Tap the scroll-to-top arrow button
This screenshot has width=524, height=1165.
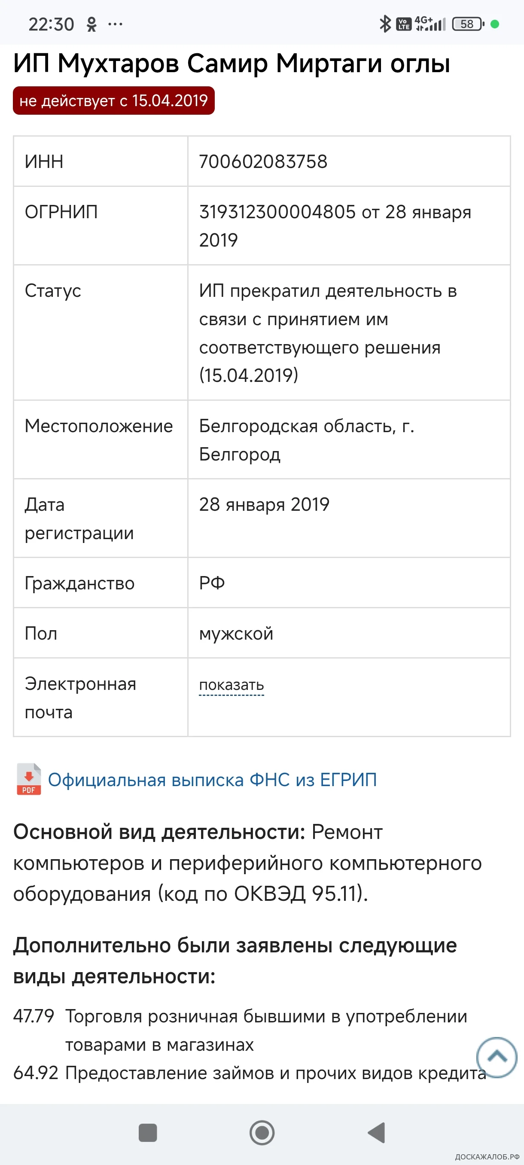point(497,1057)
